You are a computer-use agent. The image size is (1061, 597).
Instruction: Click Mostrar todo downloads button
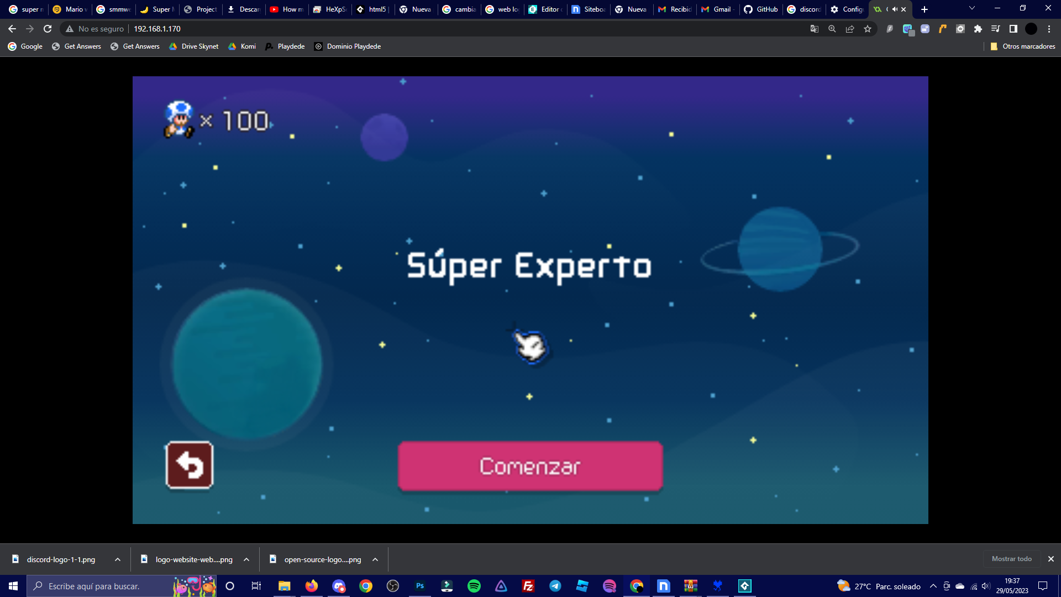point(1011,559)
